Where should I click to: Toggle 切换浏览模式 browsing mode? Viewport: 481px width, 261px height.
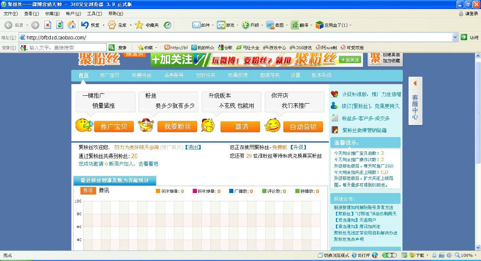(334, 255)
